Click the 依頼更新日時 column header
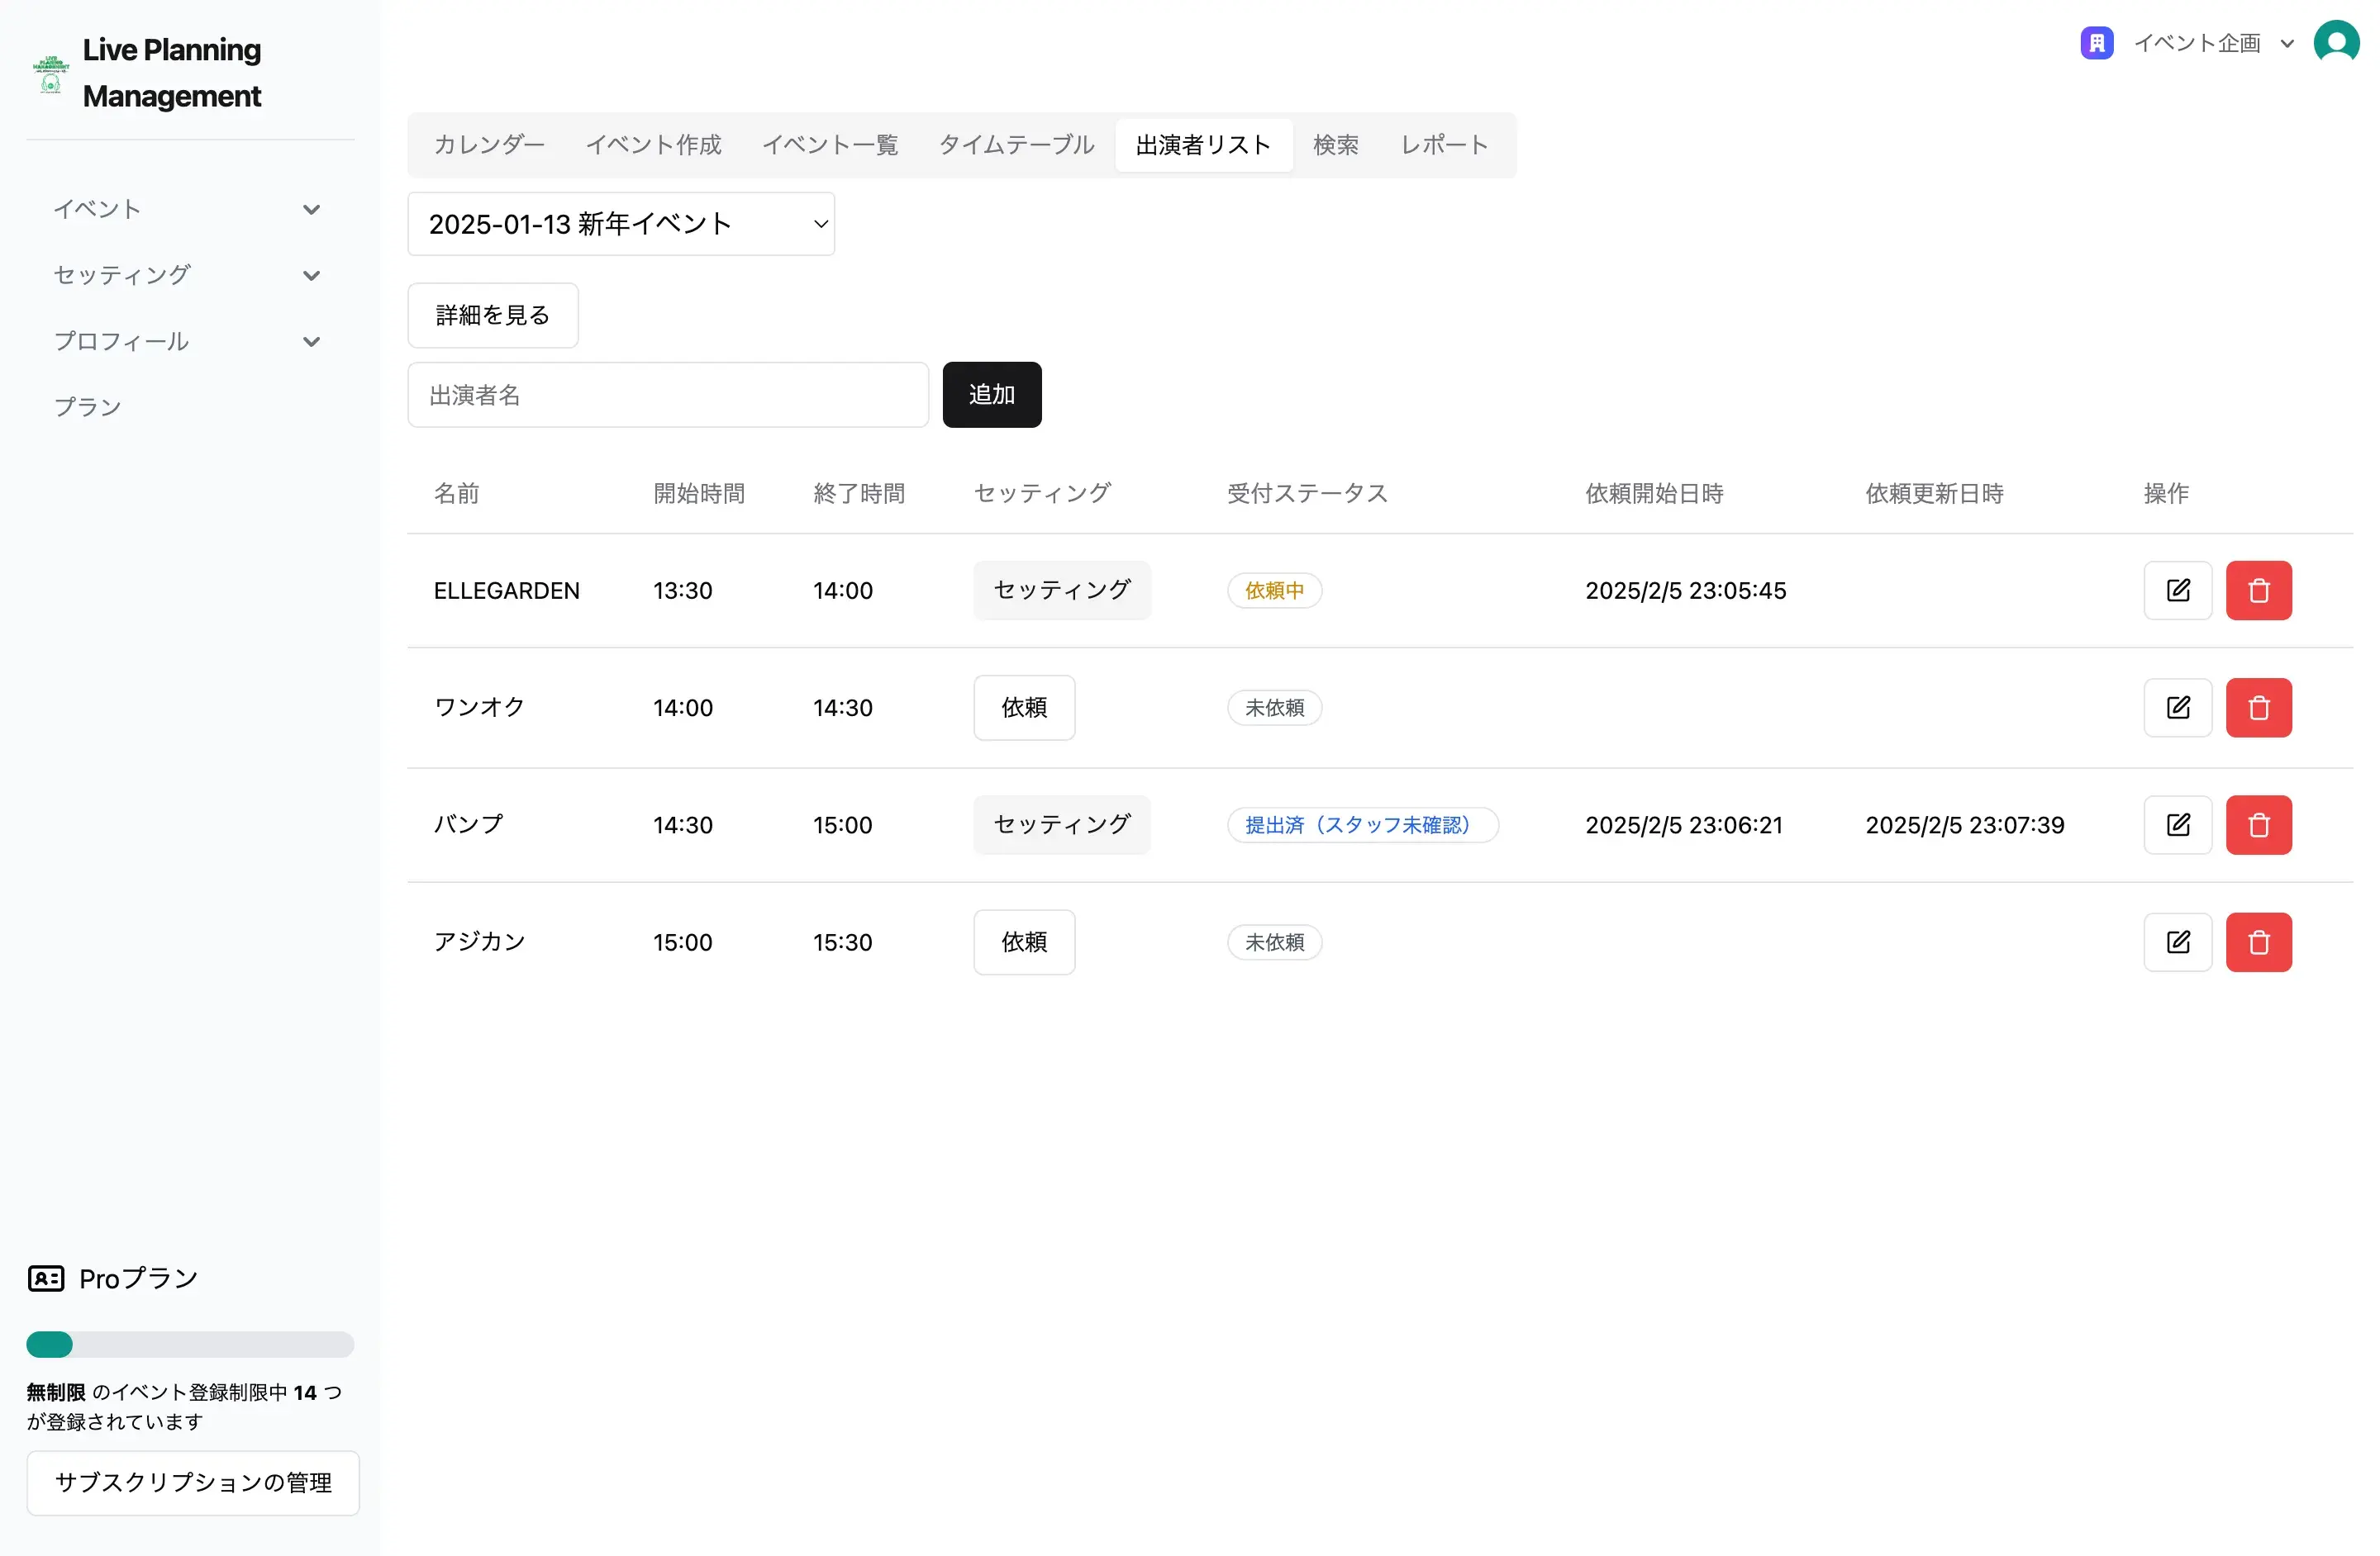Screen dimensions: 2380x1556 point(1934,493)
